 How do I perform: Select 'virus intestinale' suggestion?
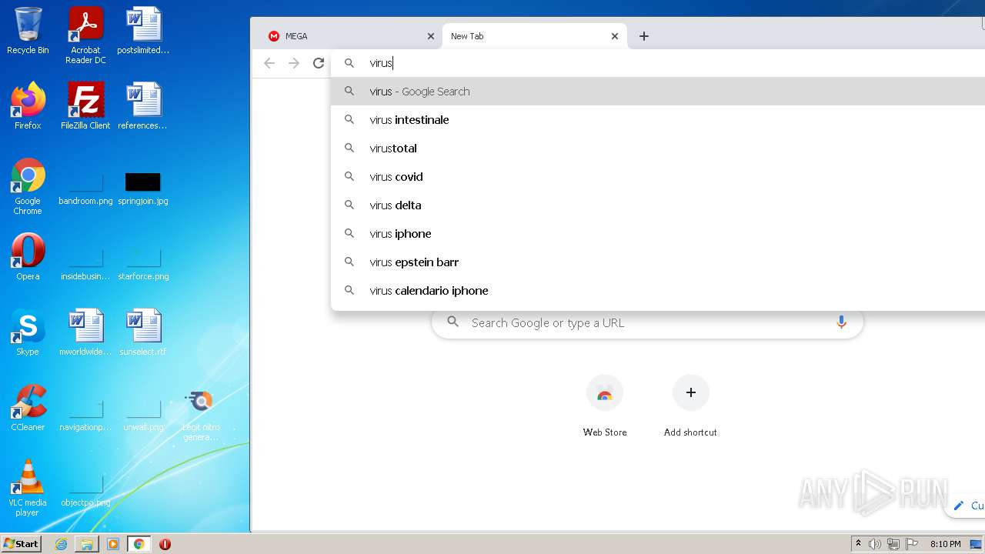pyautogui.click(x=658, y=120)
